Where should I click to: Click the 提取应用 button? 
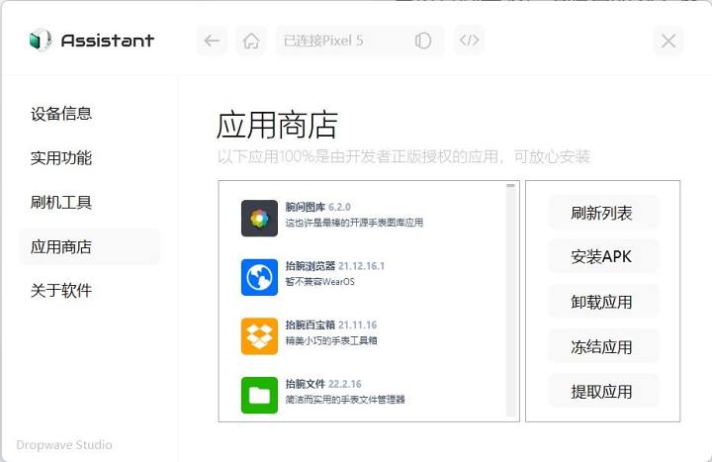[x=603, y=391]
